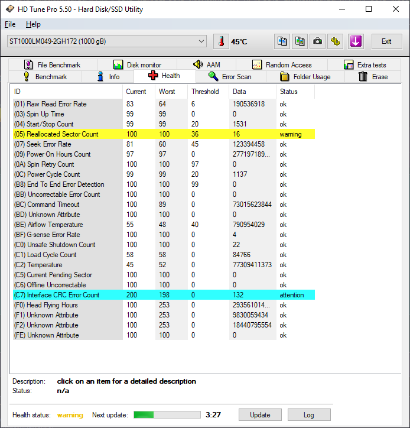410x428 pixels.
Task: Click the Random Access tab icon
Action: coord(257,64)
